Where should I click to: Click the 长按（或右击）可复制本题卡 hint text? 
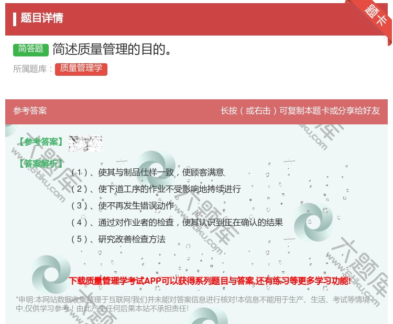click(300, 111)
